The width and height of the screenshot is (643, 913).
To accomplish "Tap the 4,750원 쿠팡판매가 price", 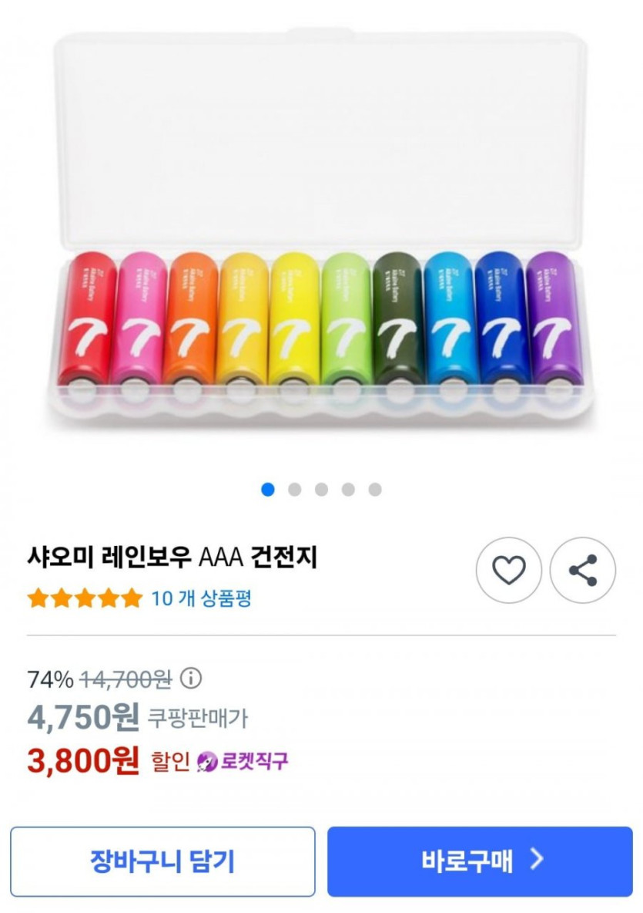I will 83,718.
